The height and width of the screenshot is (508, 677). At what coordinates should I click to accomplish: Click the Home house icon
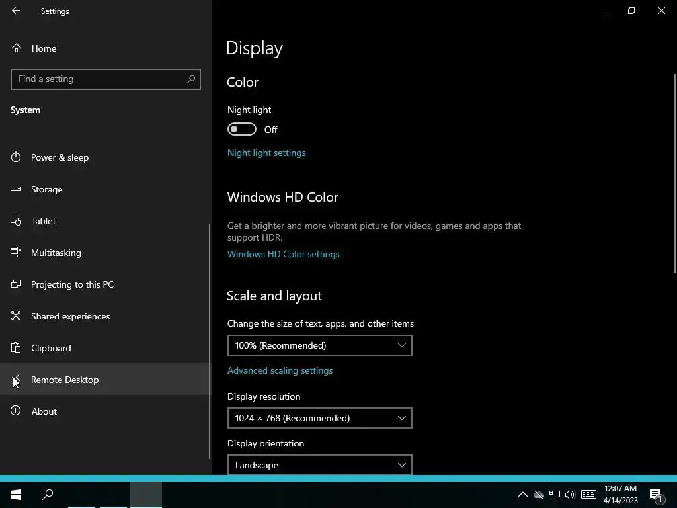coord(17,48)
